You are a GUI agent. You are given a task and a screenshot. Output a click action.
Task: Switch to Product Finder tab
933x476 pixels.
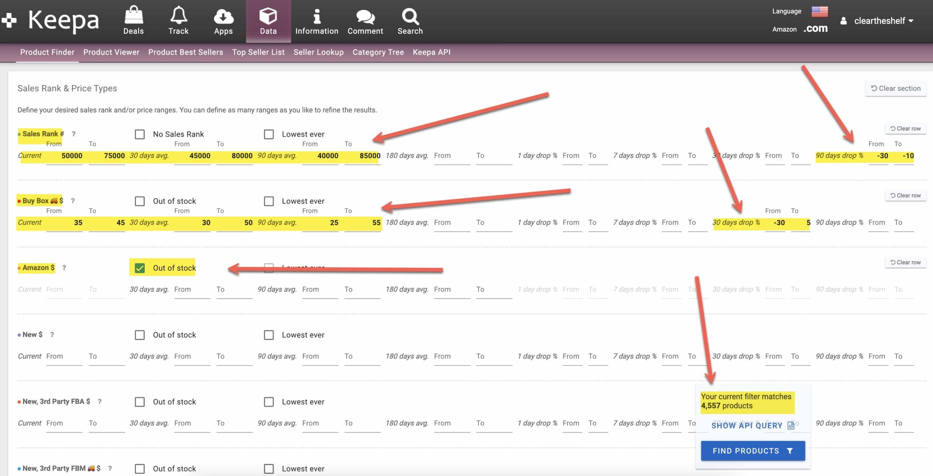[x=47, y=52]
